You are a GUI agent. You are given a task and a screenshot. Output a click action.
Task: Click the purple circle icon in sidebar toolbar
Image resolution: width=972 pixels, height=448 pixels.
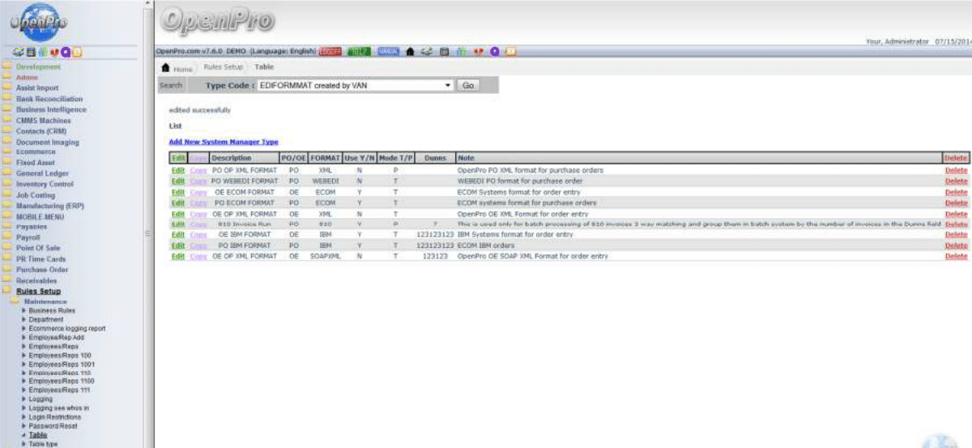pos(66,53)
